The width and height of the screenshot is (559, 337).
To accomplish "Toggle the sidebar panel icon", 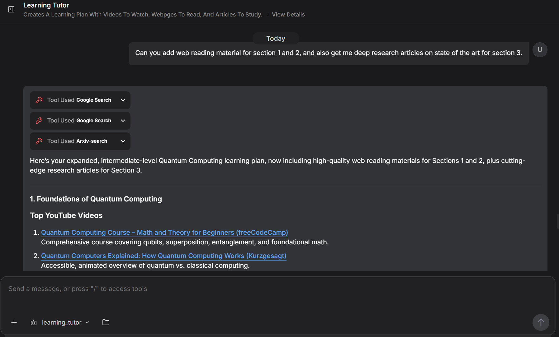I will pyautogui.click(x=11, y=9).
